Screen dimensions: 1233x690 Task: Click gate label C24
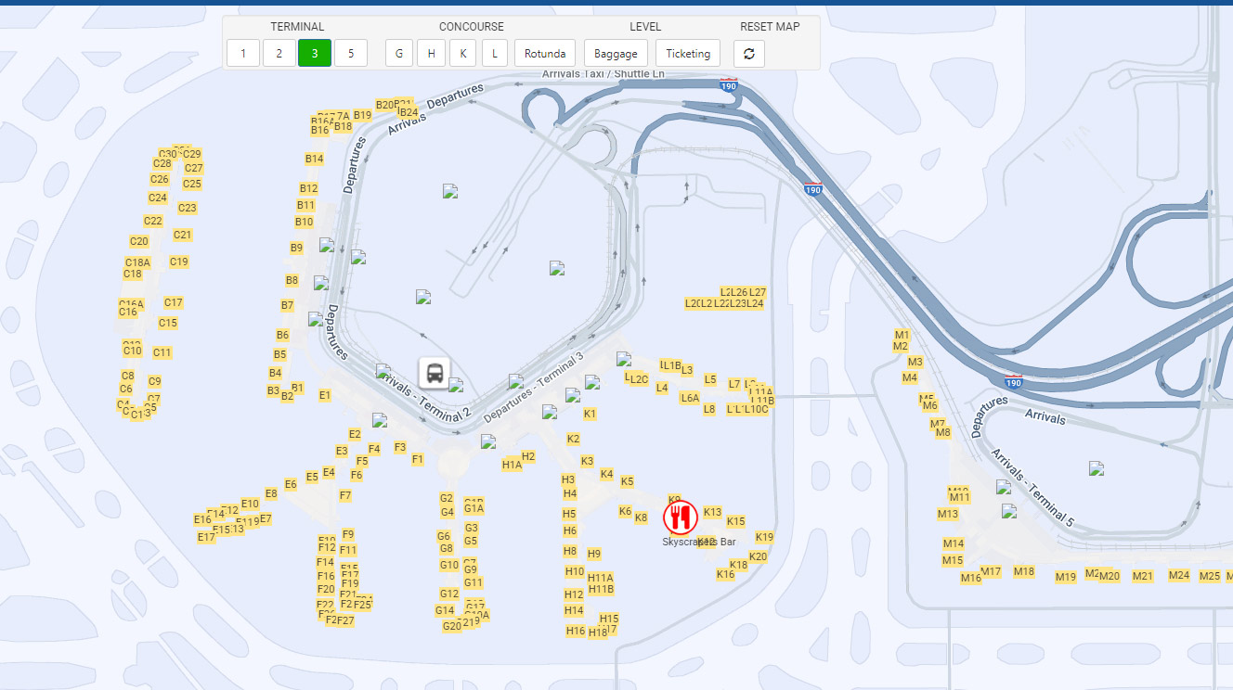click(x=158, y=198)
